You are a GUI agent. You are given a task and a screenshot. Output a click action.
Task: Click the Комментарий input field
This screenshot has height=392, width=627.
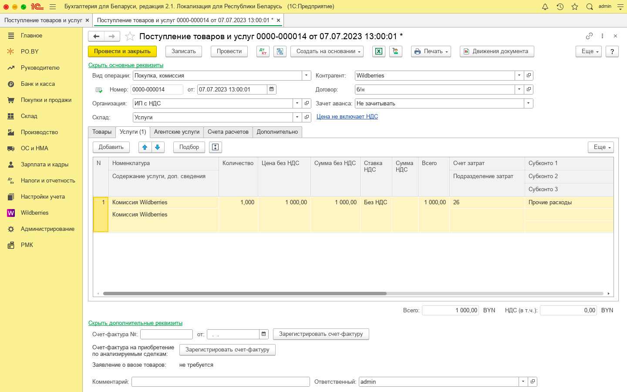tap(220, 382)
